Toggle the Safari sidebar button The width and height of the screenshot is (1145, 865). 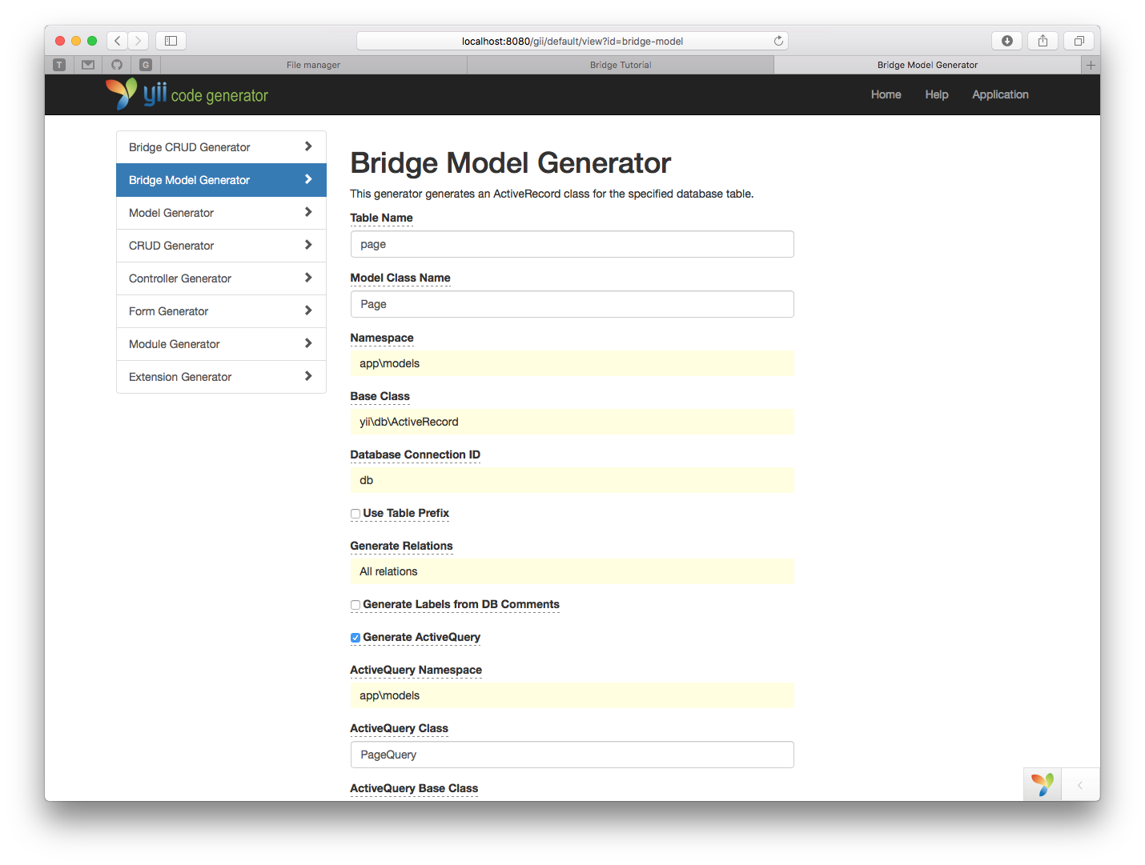171,41
